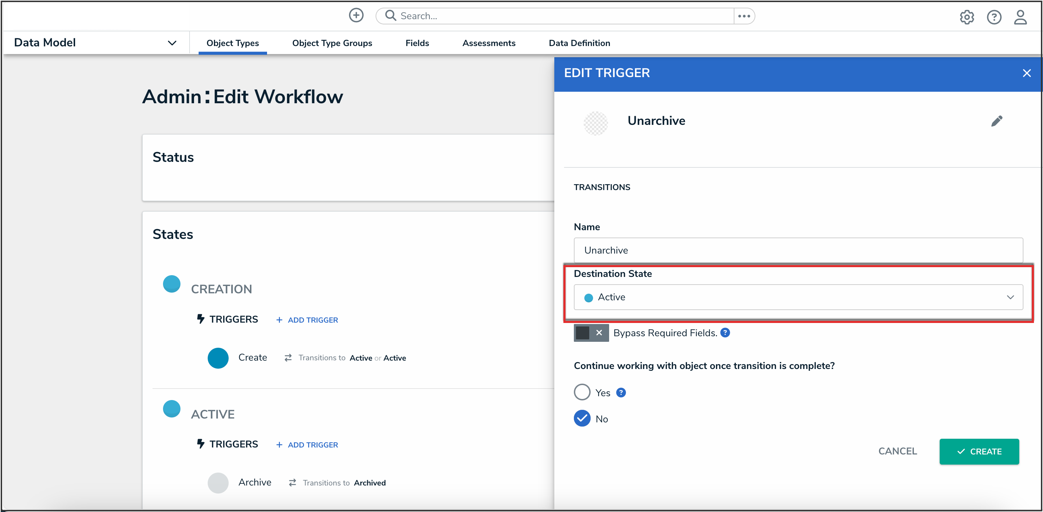1043x512 pixels.
Task: Click the Create trigger blue color circle
Action: click(x=218, y=358)
